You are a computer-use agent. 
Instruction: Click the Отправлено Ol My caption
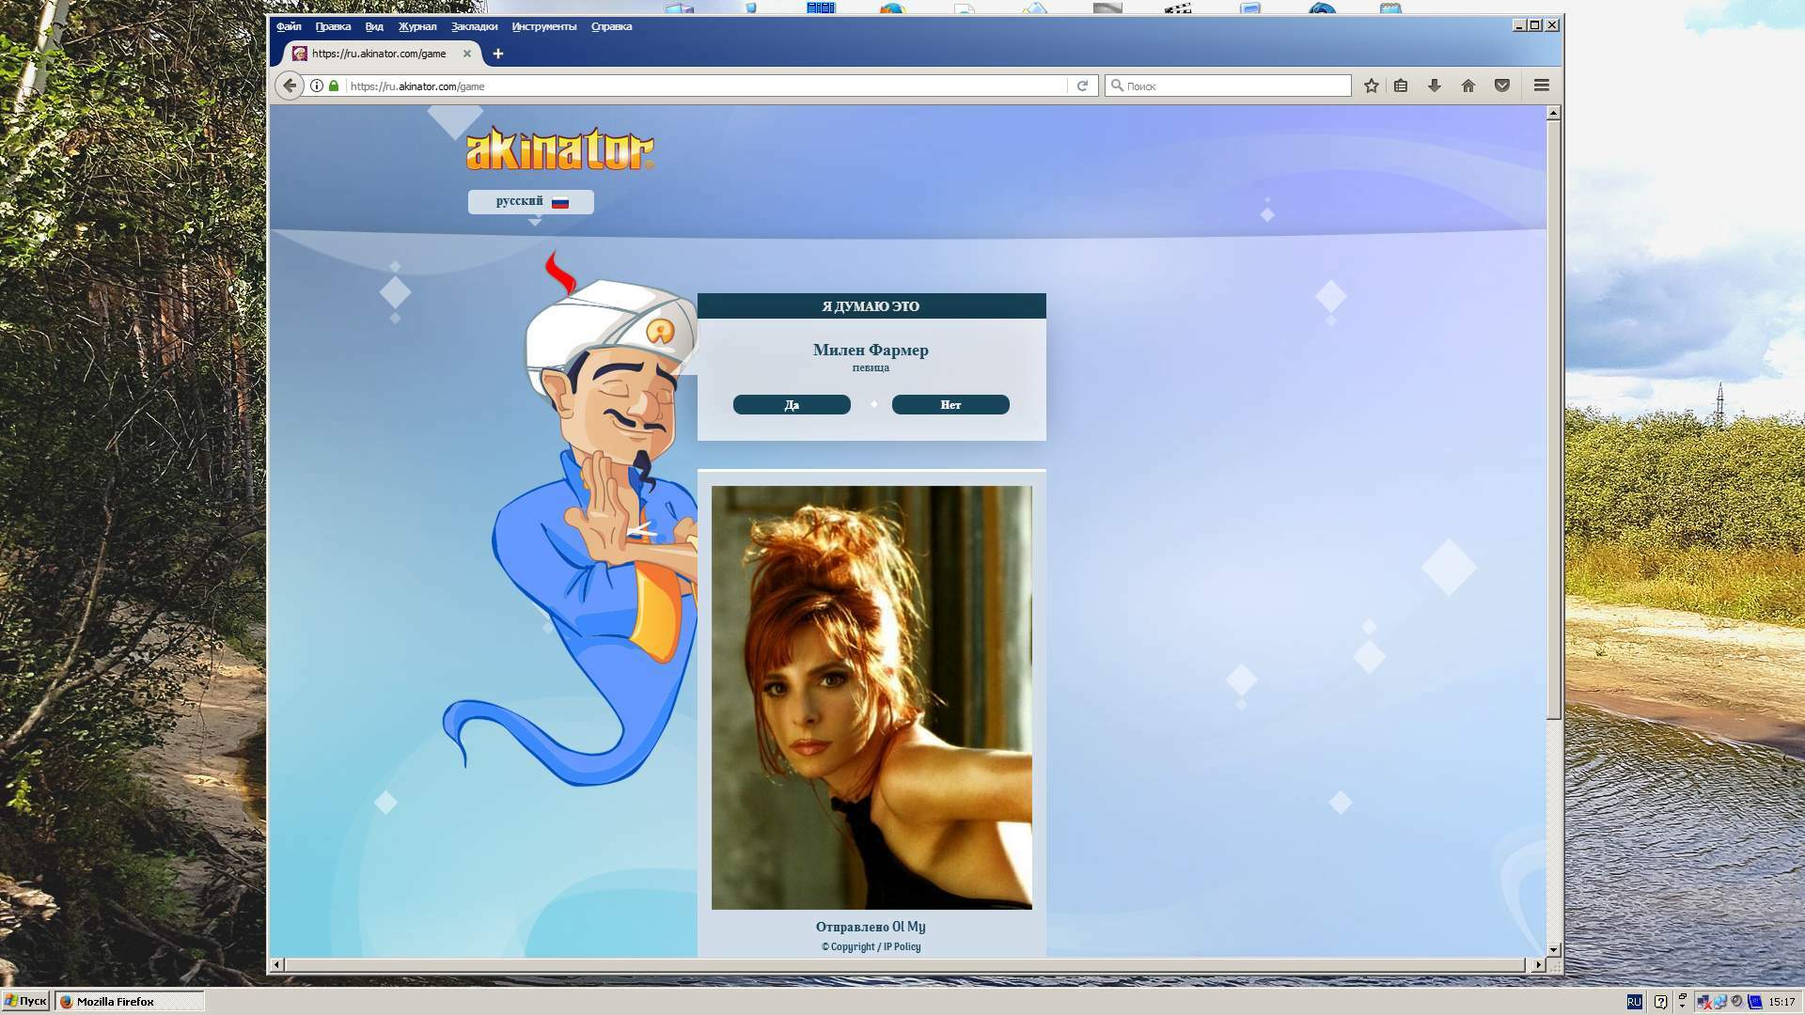tap(871, 927)
